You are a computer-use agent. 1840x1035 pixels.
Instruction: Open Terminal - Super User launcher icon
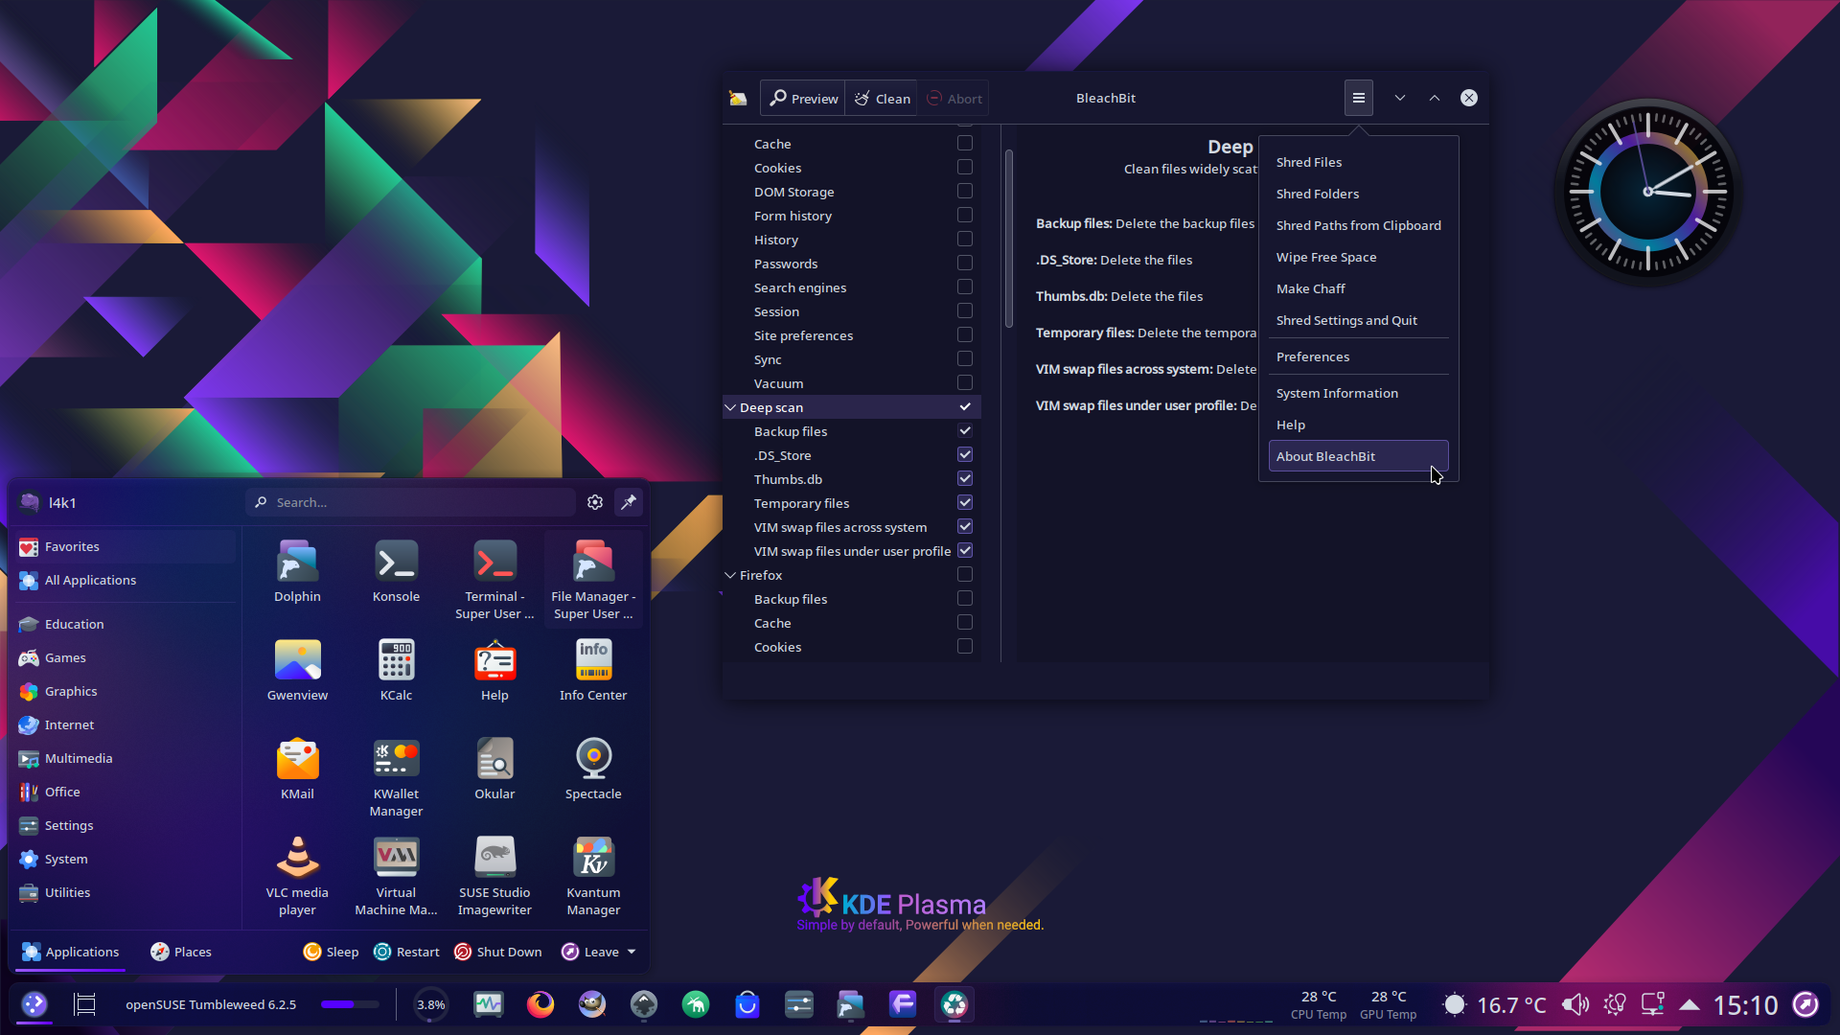tap(494, 580)
